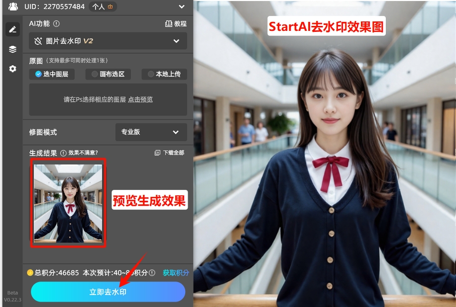Open the 图片去水印 V2 function dropdown
Viewport: 456px width, 307px height.
[x=108, y=41]
